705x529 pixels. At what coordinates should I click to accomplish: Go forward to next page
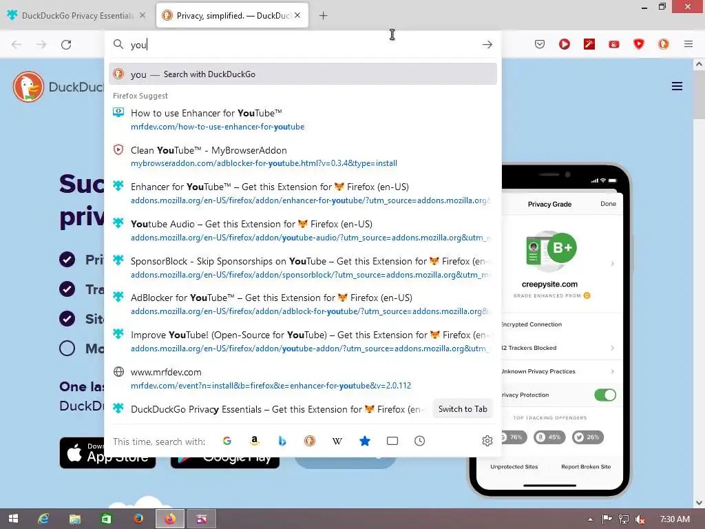pyautogui.click(x=41, y=45)
